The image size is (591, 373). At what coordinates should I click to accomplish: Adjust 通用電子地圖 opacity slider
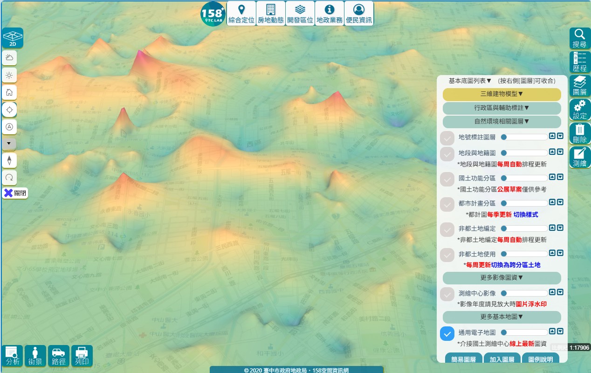pos(524,332)
